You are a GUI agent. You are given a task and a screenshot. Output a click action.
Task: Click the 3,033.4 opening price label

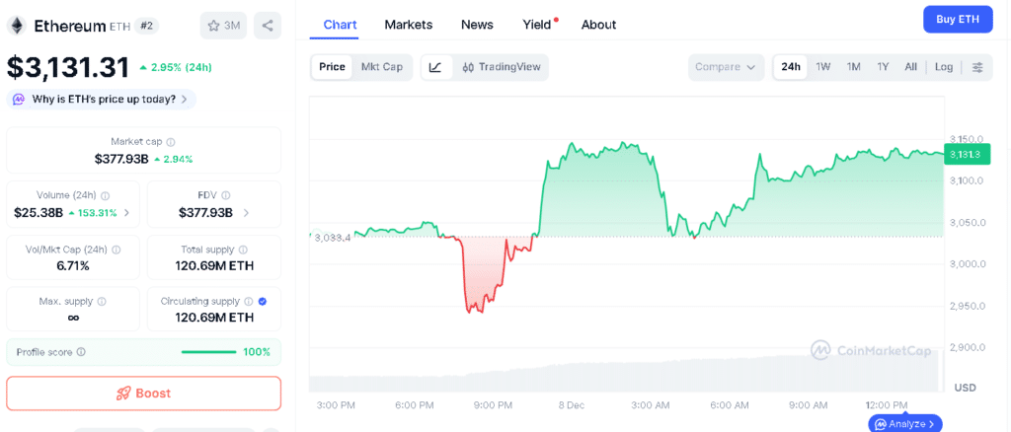332,238
